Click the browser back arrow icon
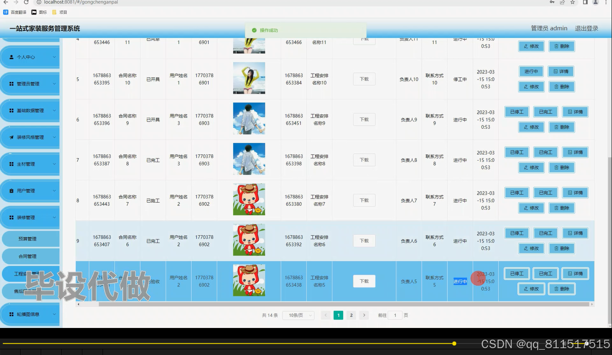612x355 pixels. 6,2
